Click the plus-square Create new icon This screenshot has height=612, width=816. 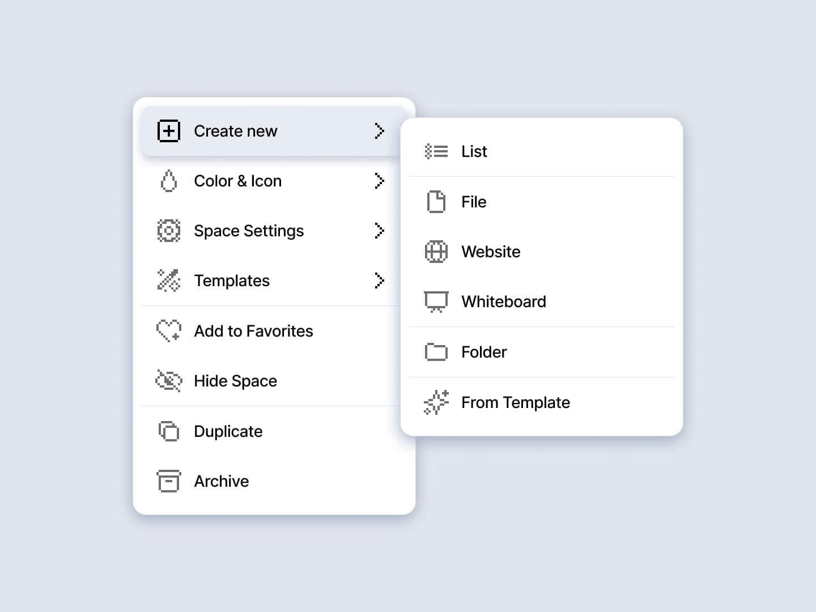pyautogui.click(x=168, y=131)
